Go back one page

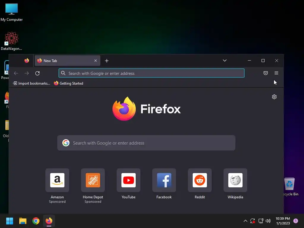tap(16, 73)
